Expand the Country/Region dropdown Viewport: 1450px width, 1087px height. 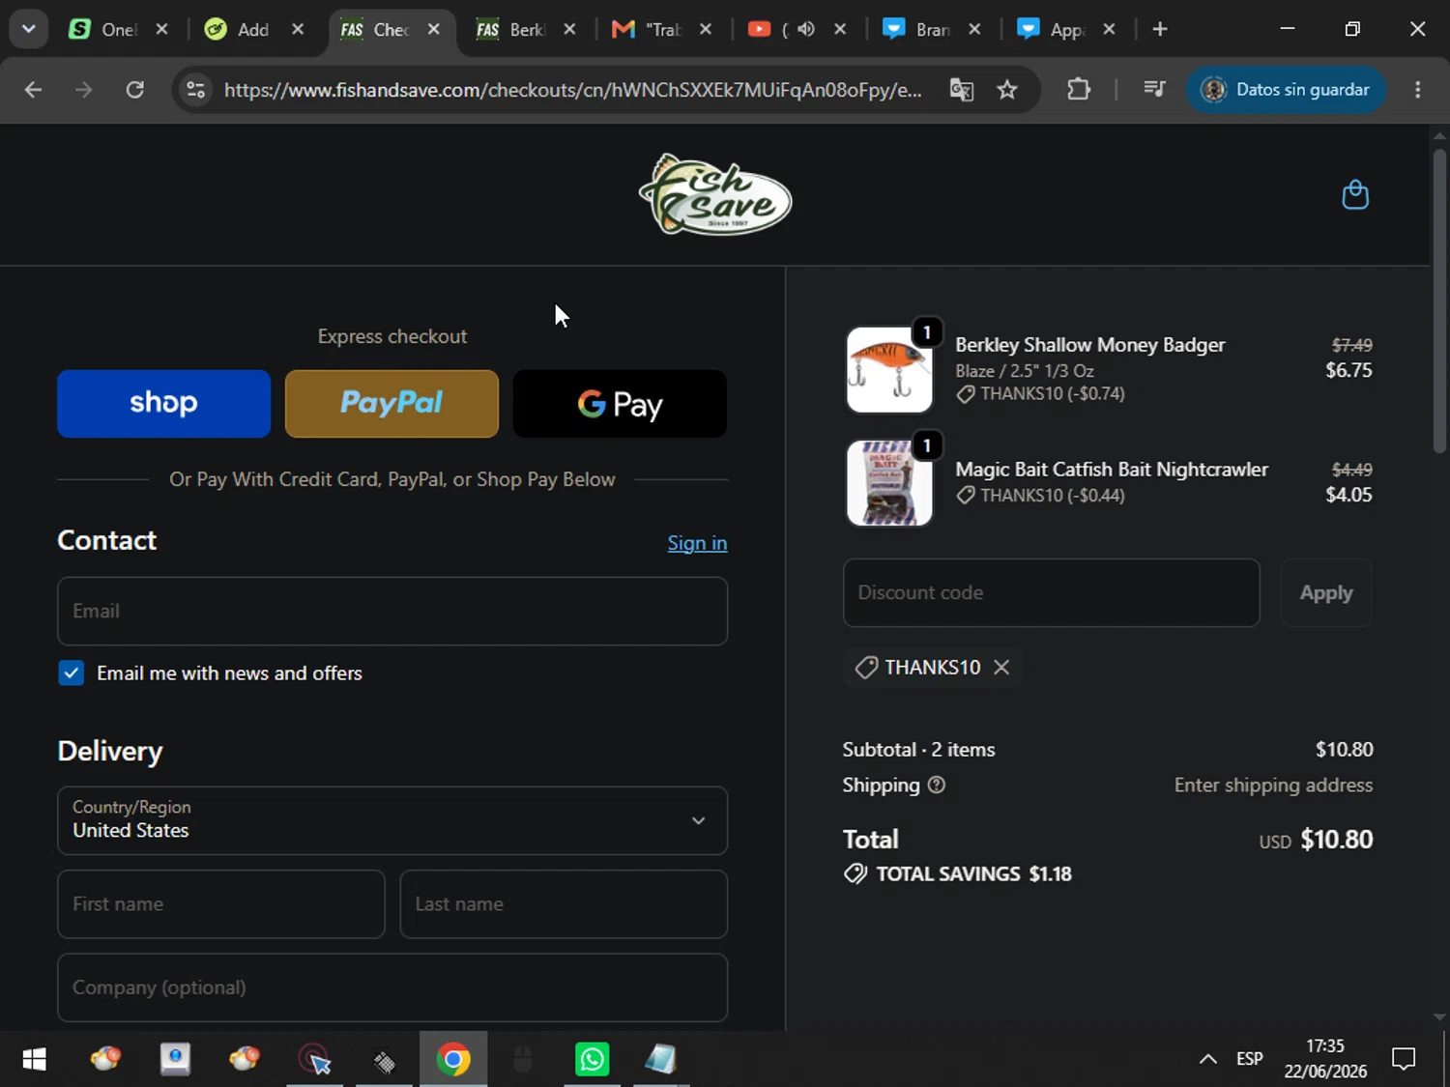click(x=392, y=820)
